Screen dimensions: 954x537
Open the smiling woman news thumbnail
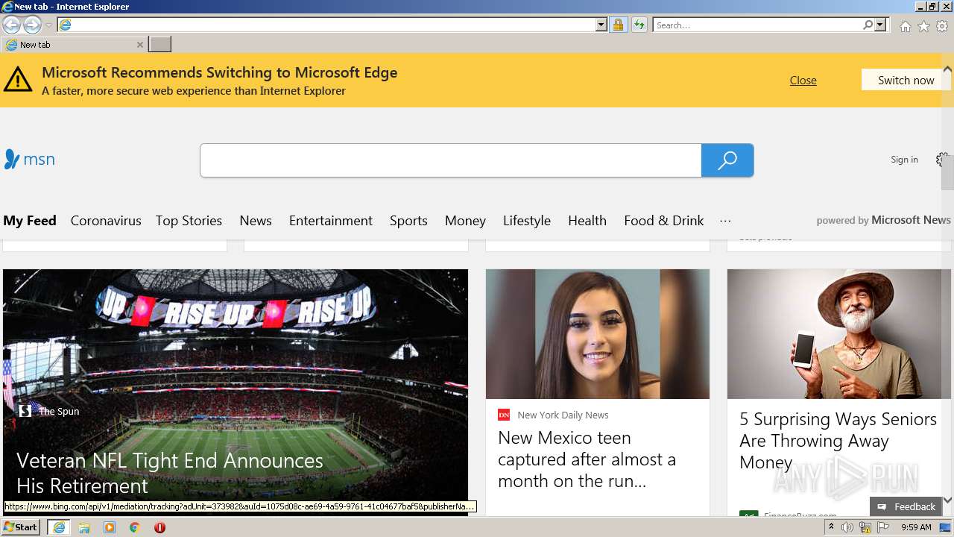coord(598,334)
